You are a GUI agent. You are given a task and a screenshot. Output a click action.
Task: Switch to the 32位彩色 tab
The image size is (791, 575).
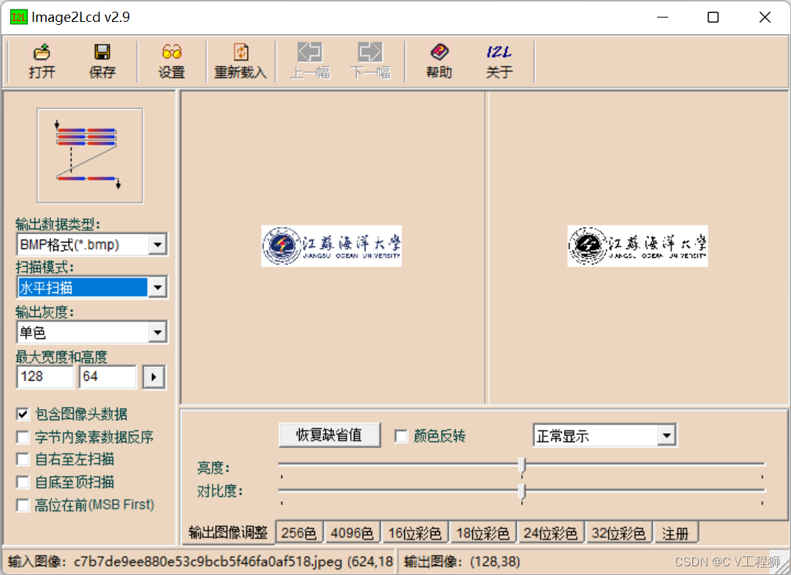tap(618, 533)
